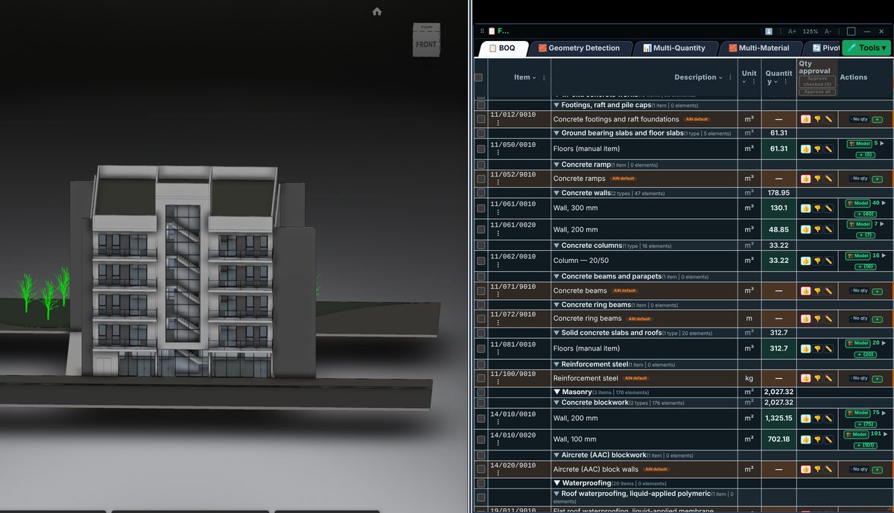This screenshot has height=513, width=894.
Task: Click the Quantity column header
Action: [779, 77]
